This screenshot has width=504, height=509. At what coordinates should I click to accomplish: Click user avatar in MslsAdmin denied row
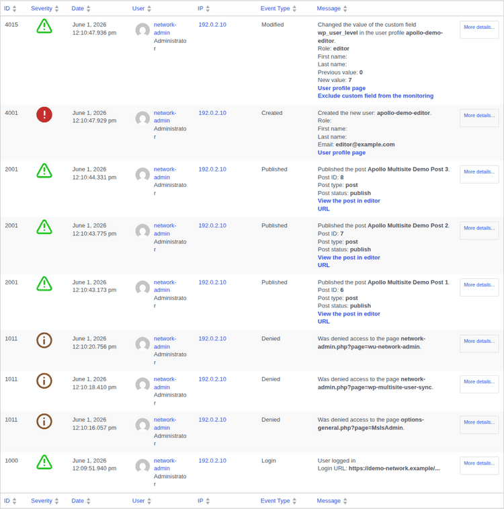[x=142, y=425]
